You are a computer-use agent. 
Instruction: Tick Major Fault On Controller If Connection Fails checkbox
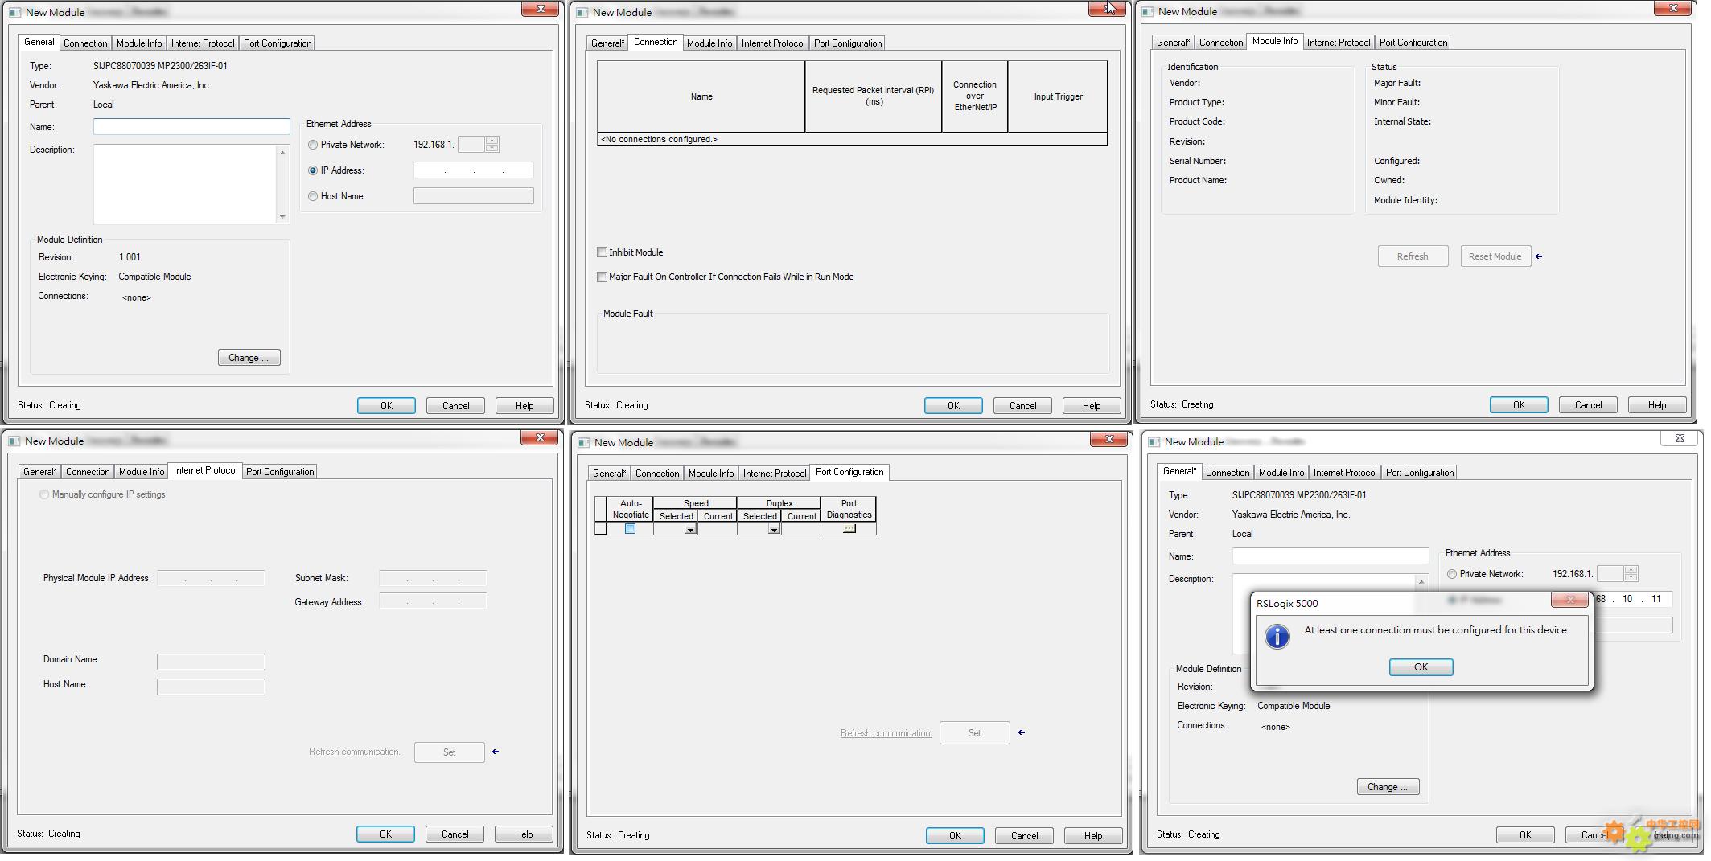[x=602, y=277]
